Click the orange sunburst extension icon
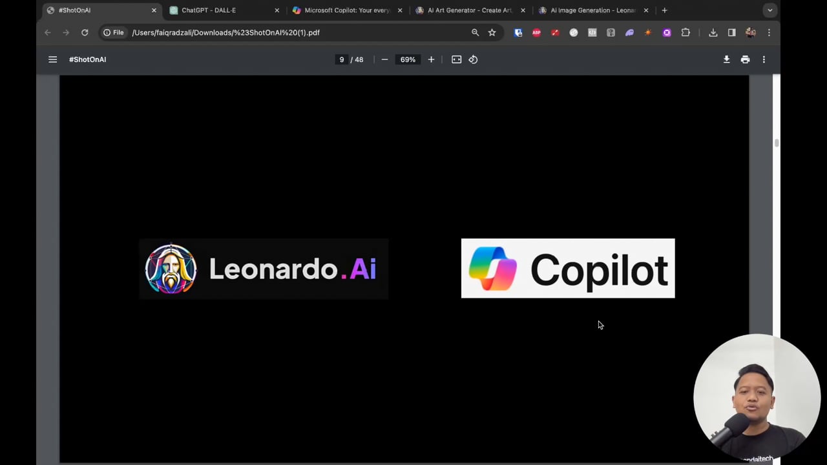This screenshot has width=827, height=465. click(648, 32)
